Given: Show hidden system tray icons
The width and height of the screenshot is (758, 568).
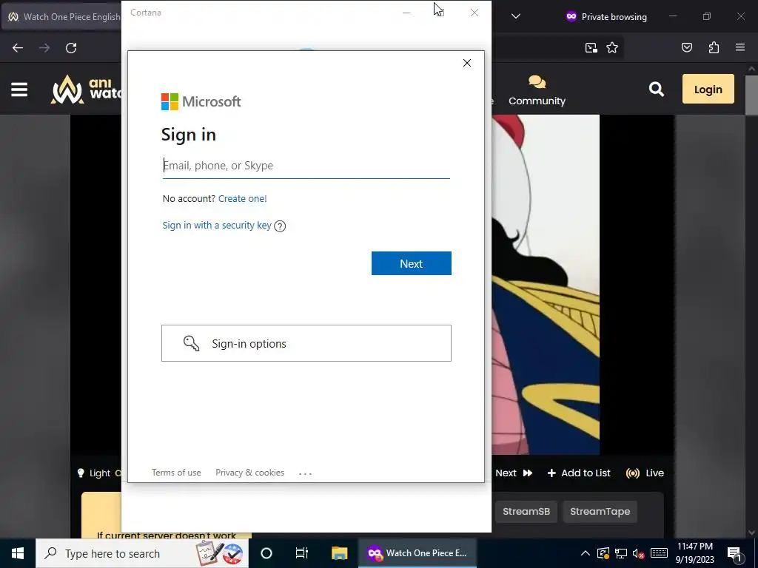Looking at the screenshot, I should point(585,553).
